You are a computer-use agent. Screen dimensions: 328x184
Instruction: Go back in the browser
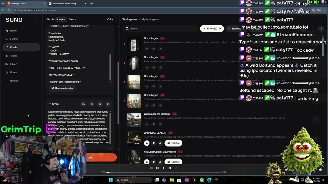[3, 10]
